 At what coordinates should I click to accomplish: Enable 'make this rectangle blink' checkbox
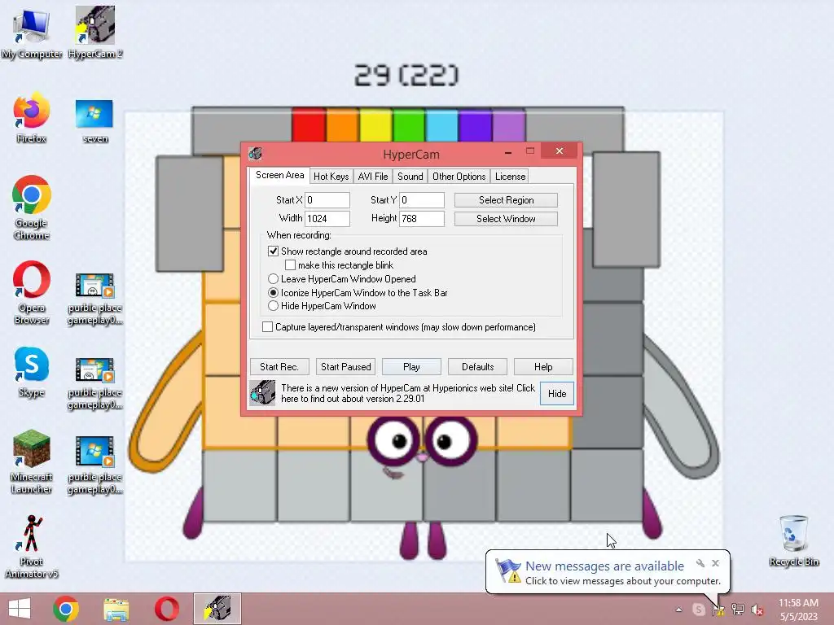click(291, 264)
